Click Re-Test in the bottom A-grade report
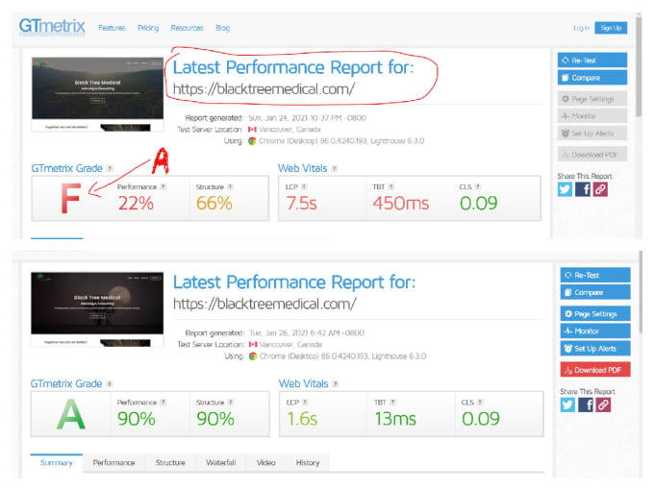Screen dimensions: 654x490 coord(595,275)
